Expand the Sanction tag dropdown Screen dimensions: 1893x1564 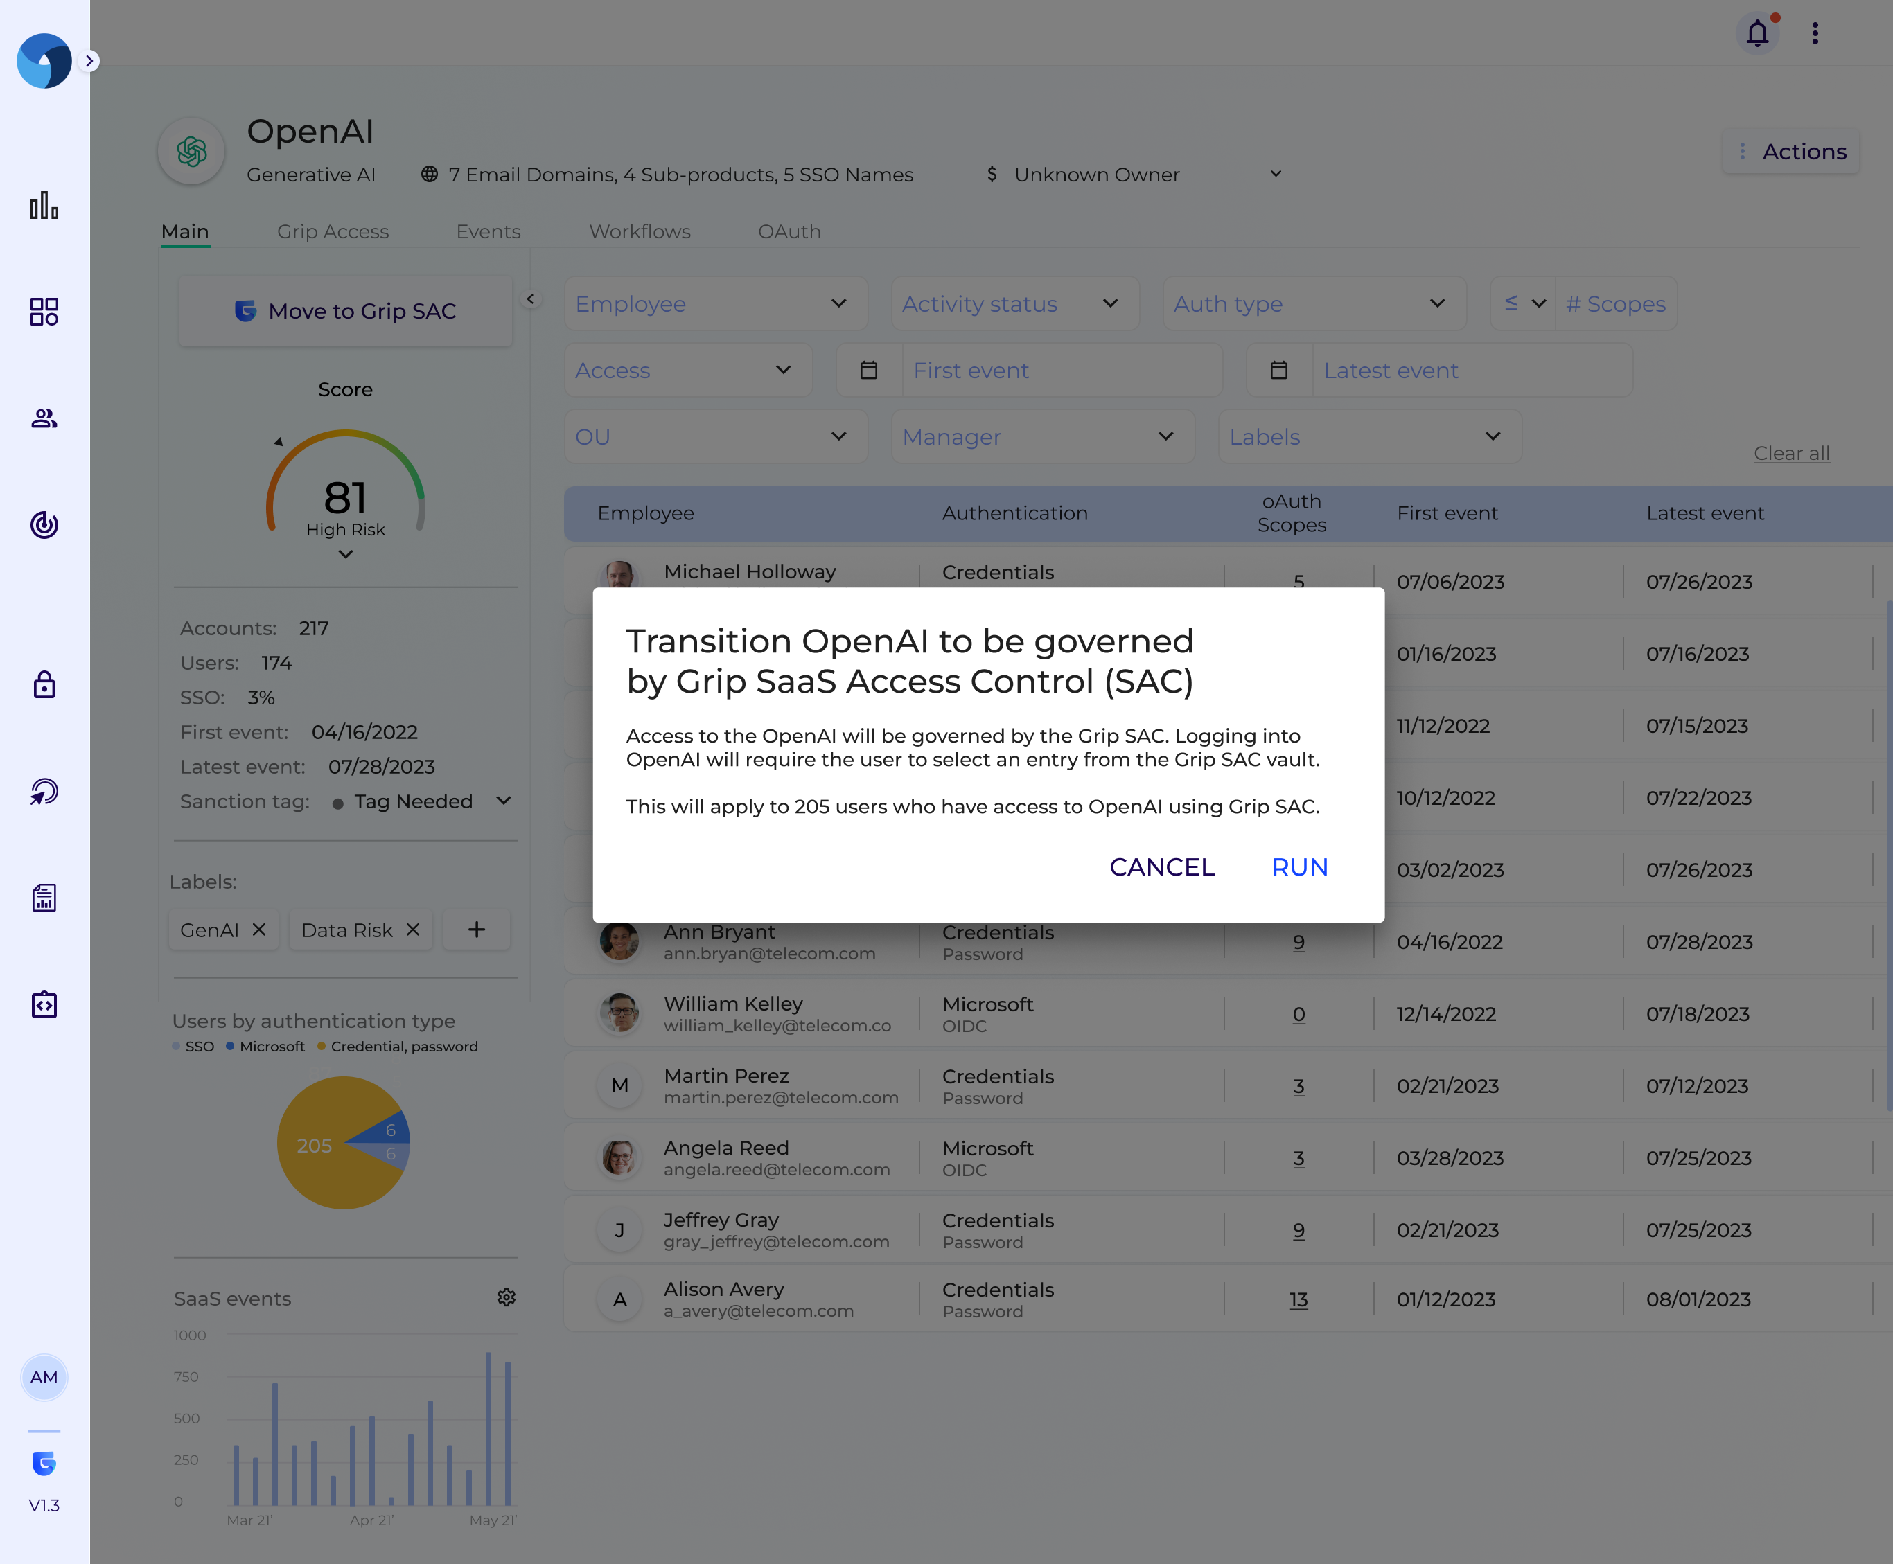pos(504,801)
